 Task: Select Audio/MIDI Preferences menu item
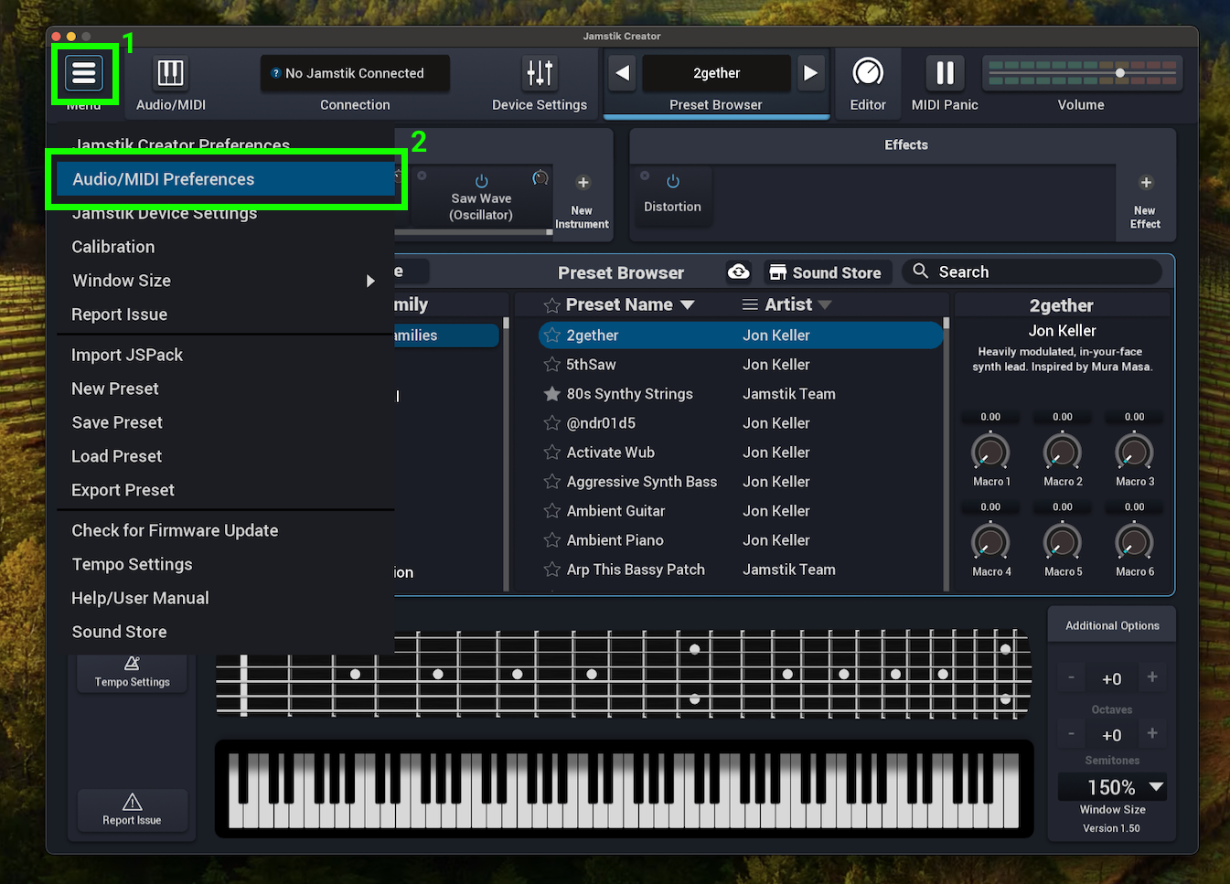pyautogui.click(x=226, y=179)
